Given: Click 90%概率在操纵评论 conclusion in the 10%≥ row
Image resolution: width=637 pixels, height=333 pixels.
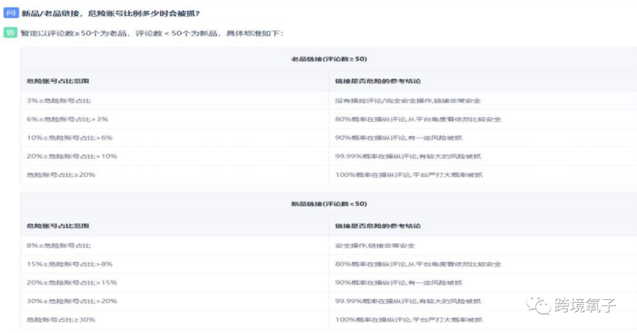Looking at the screenshot, I should 399,138.
